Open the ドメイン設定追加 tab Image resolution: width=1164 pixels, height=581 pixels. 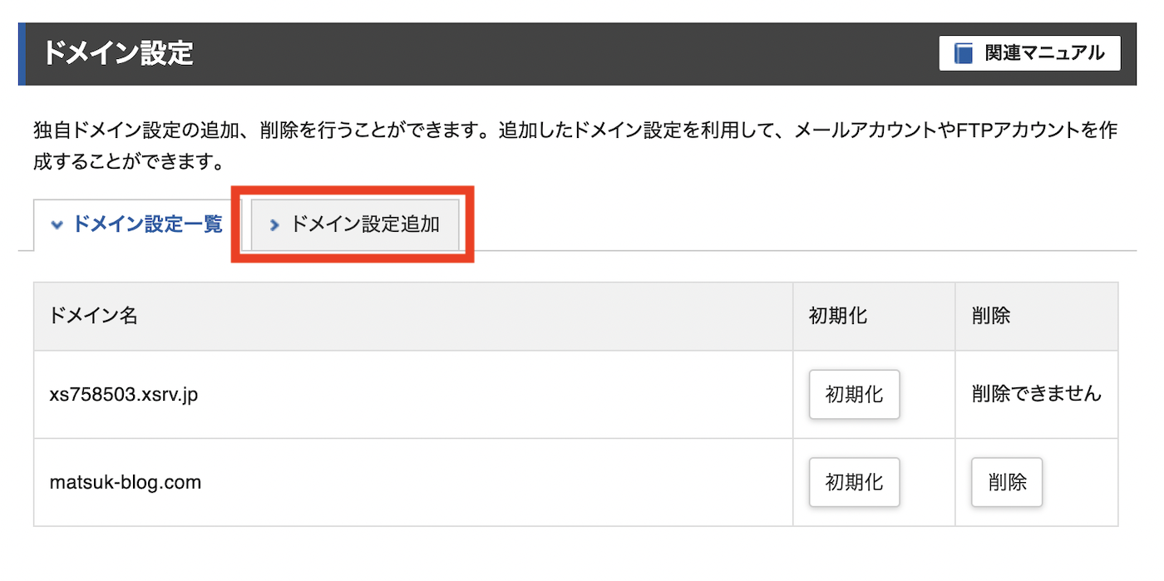pos(355,224)
